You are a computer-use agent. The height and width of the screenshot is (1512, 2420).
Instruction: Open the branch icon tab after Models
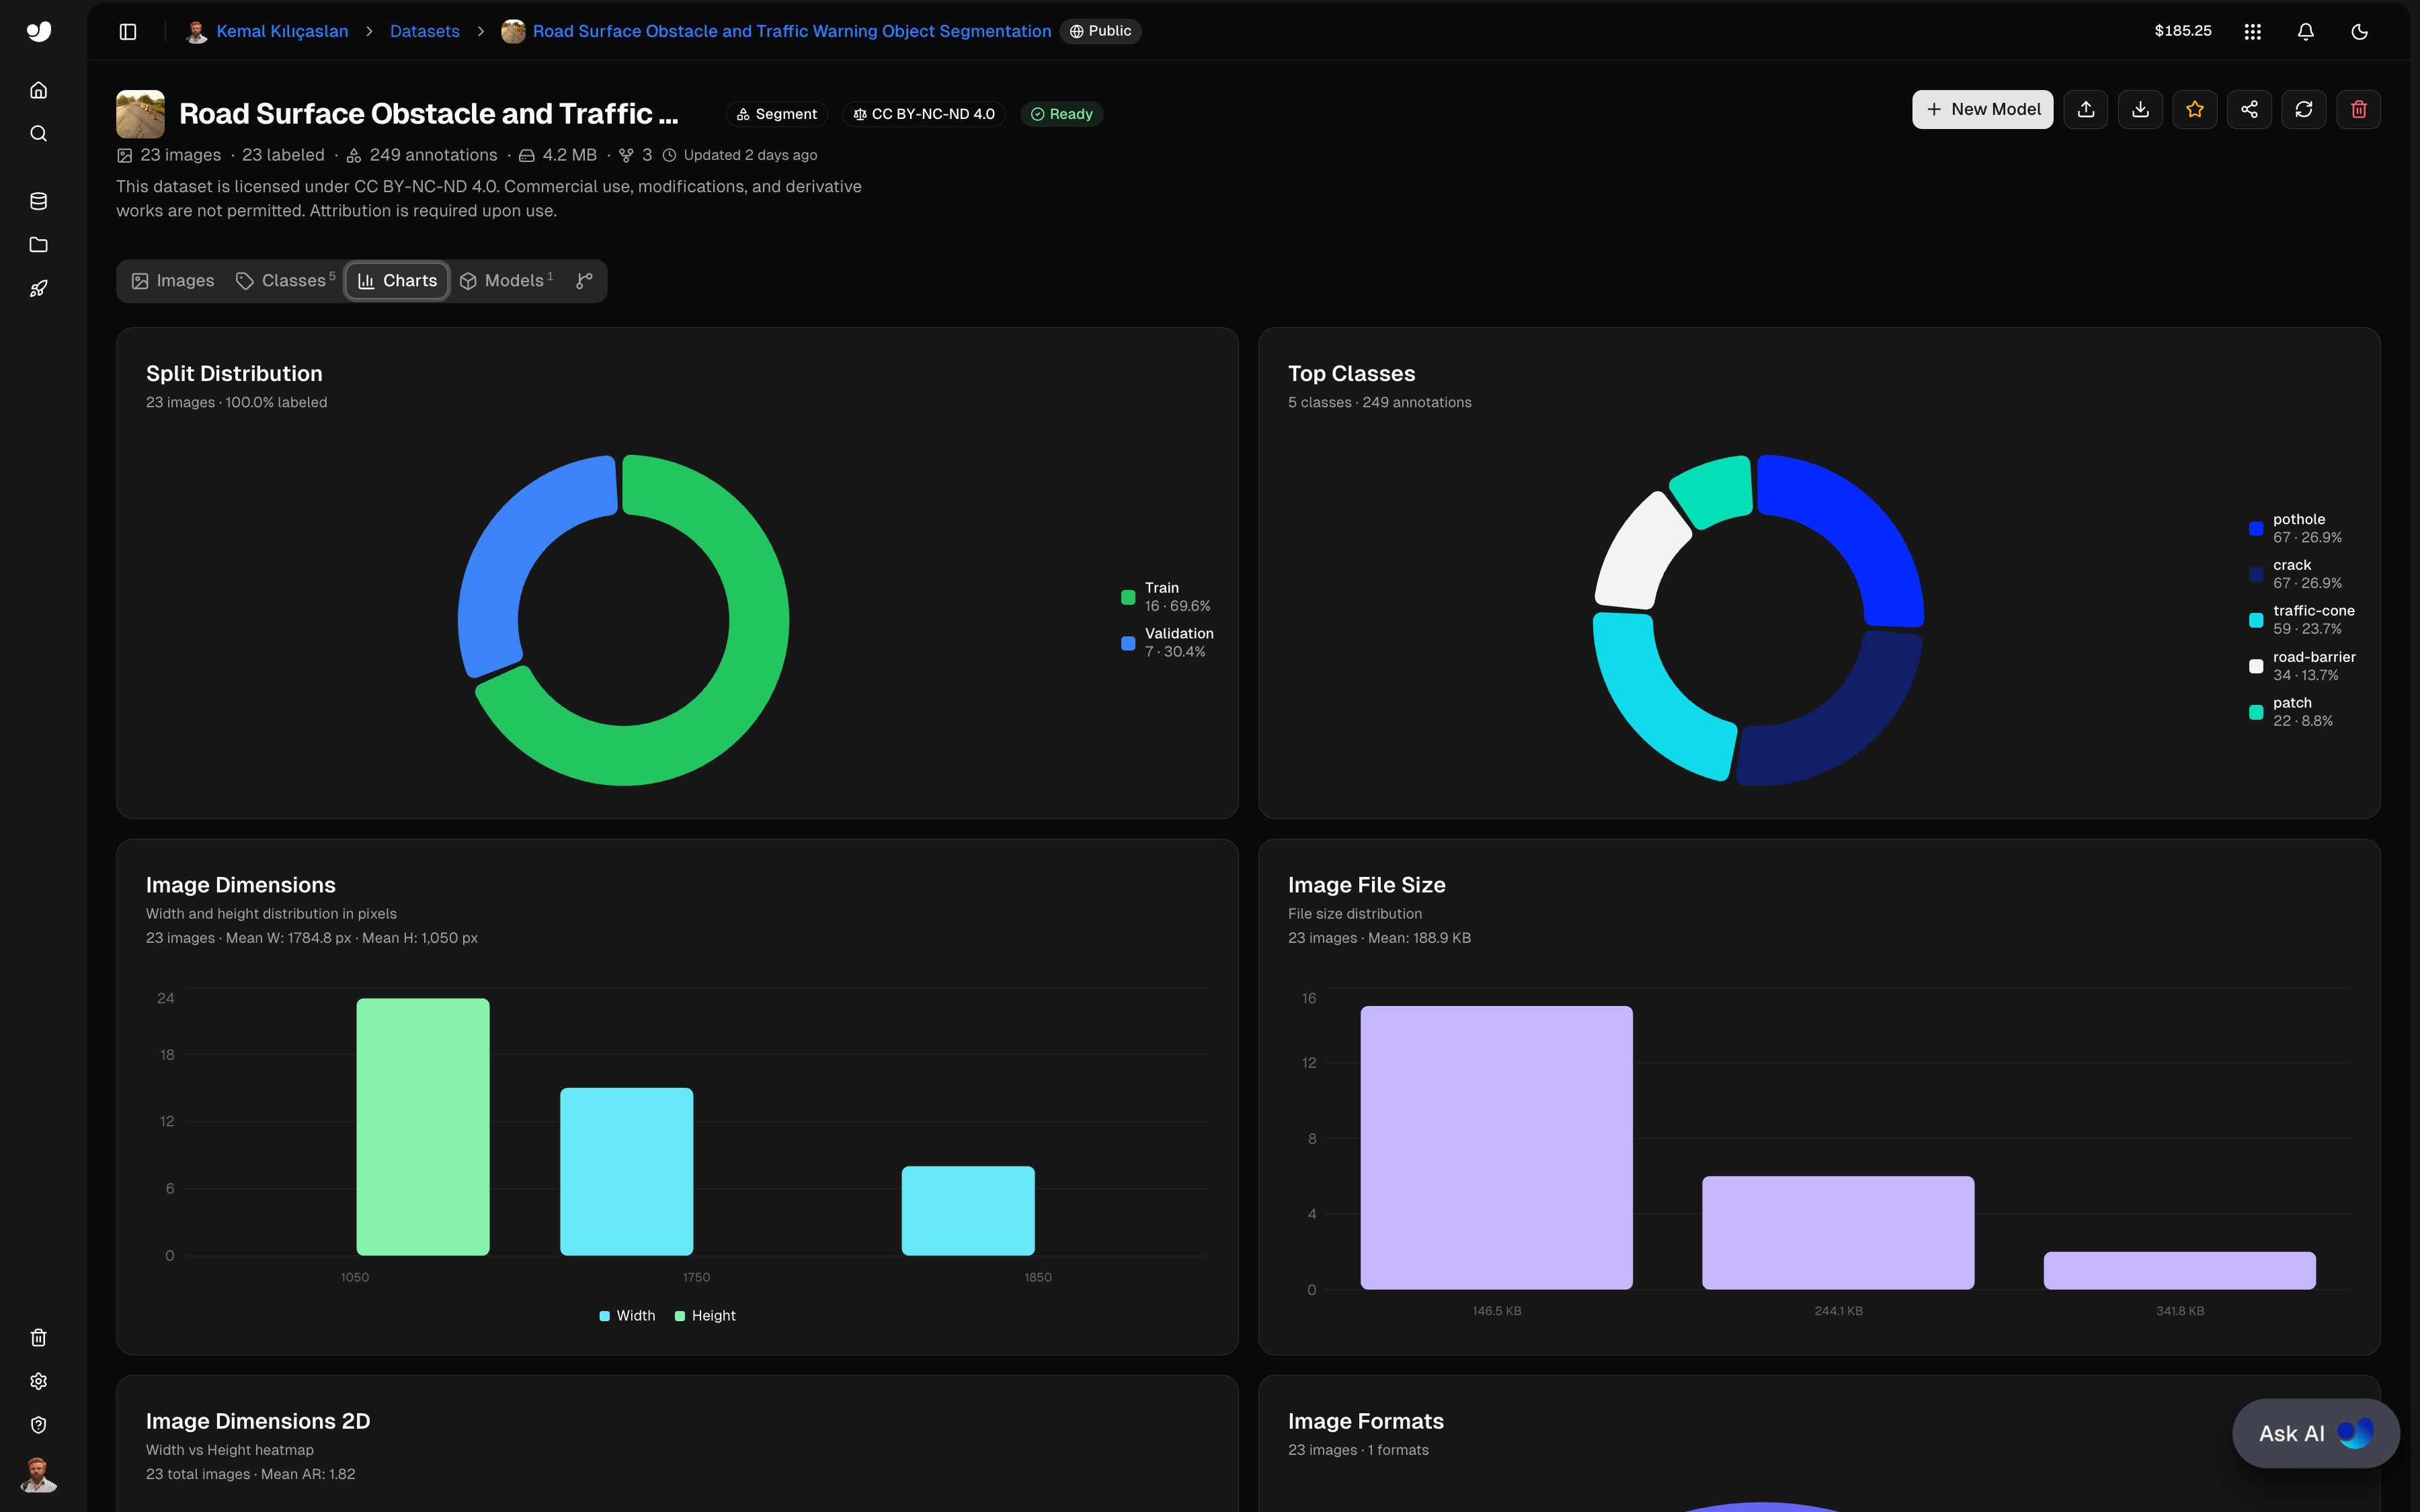point(584,281)
